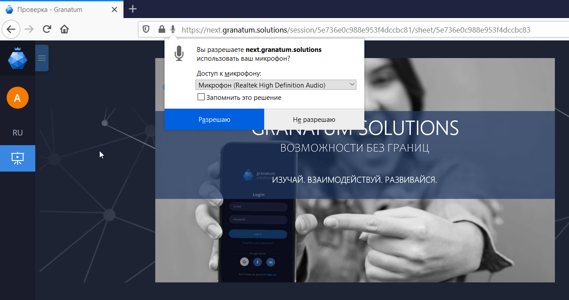Click the browser forward arrow
The width and height of the screenshot is (569, 300).
pyautogui.click(x=29, y=29)
